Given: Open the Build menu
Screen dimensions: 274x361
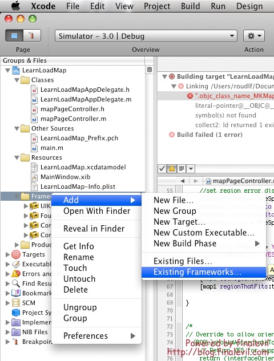Looking at the screenshot, I should [190, 6].
